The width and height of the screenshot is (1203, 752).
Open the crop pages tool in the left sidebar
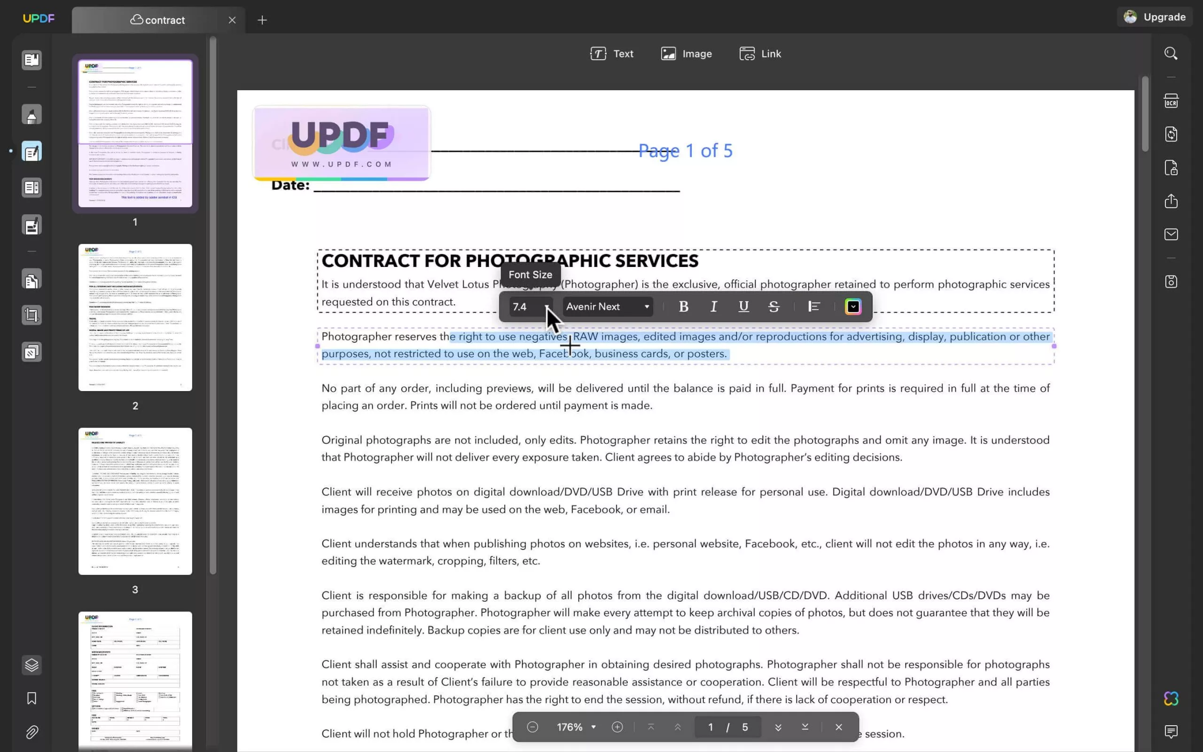pos(31,315)
